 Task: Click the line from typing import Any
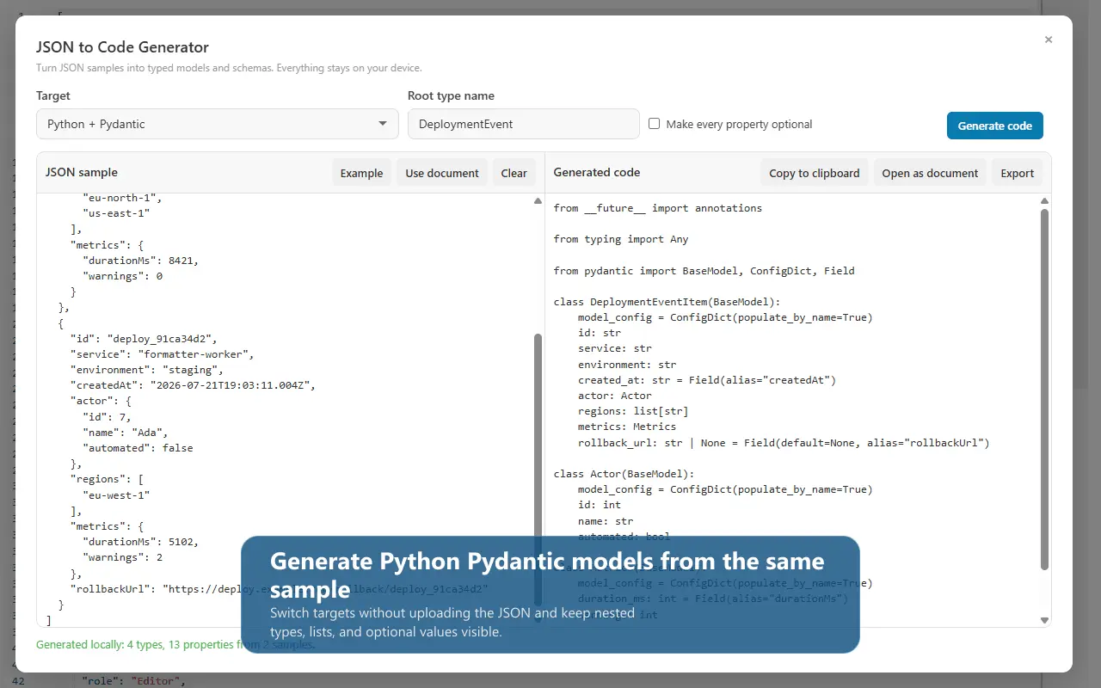621,239
